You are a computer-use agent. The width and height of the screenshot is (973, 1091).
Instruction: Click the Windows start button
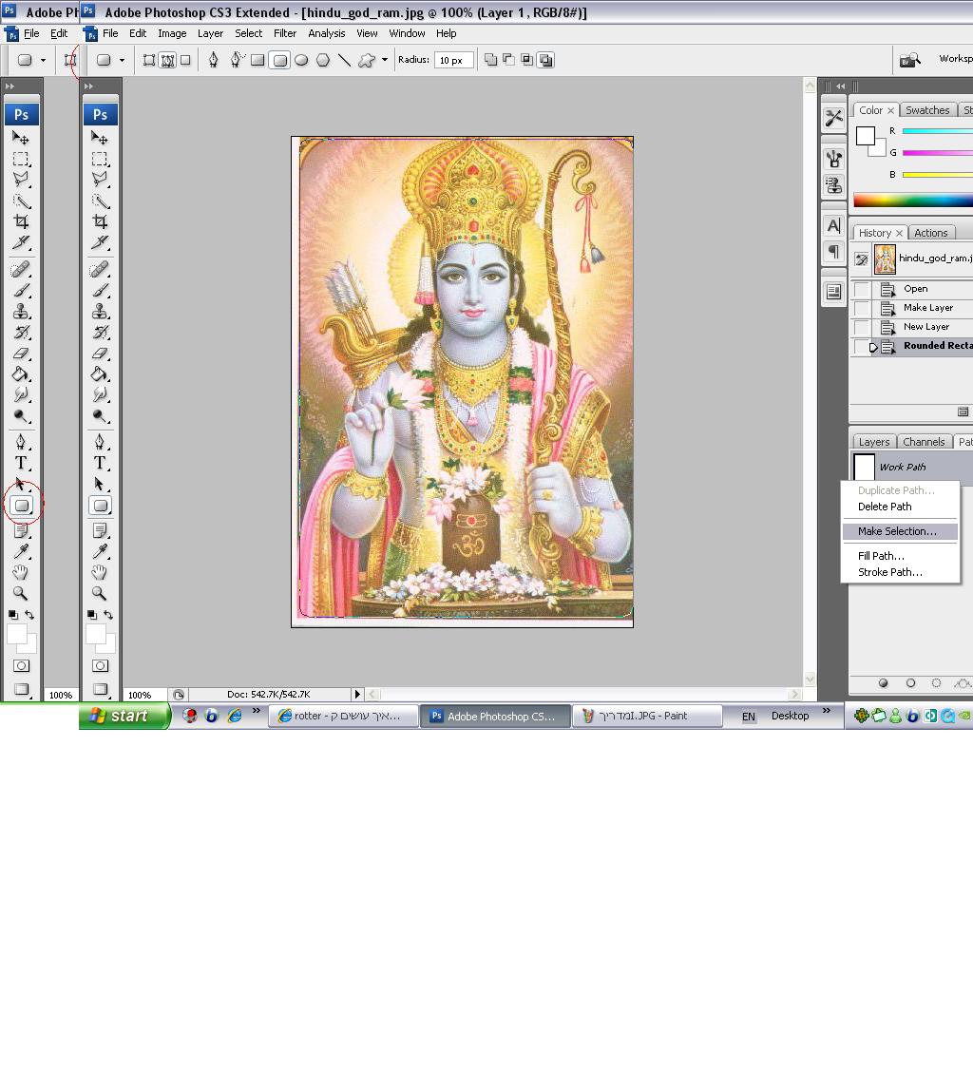point(124,717)
